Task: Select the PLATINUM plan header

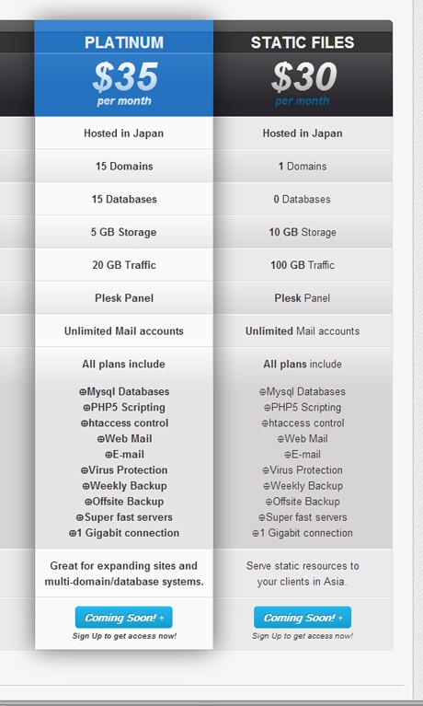Action: click(x=124, y=42)
